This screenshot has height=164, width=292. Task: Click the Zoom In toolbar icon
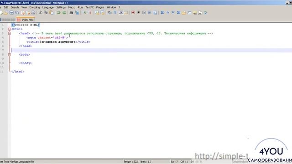85,13
